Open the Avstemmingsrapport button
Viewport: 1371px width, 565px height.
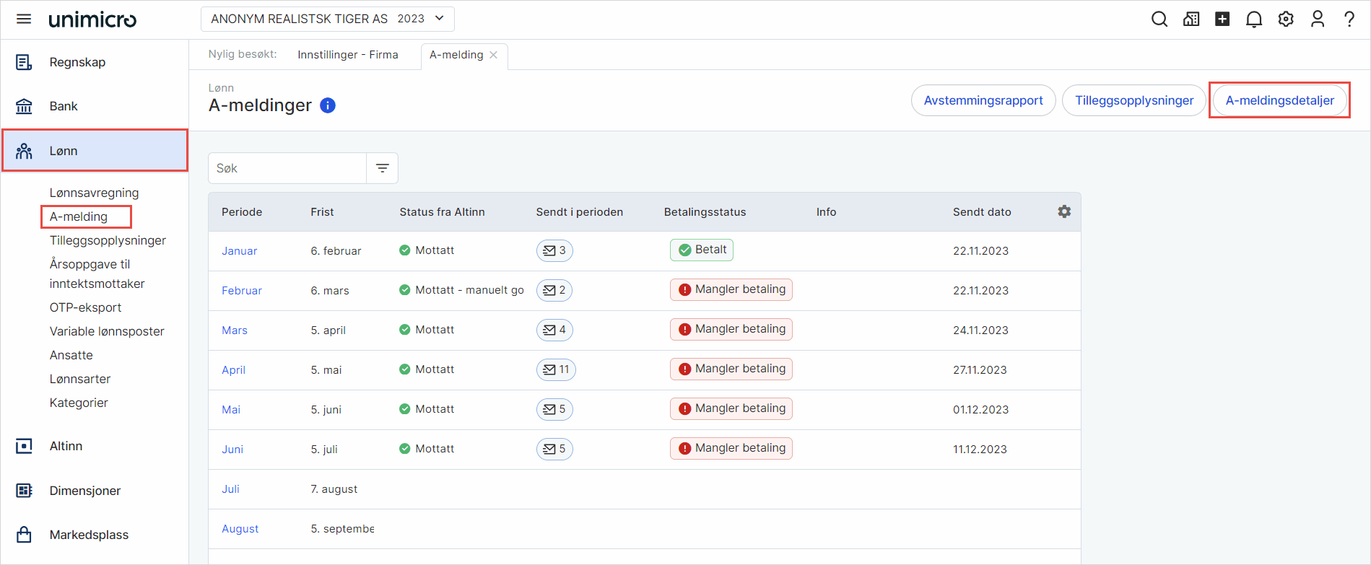pyautogui.click(x=983, y=100)
